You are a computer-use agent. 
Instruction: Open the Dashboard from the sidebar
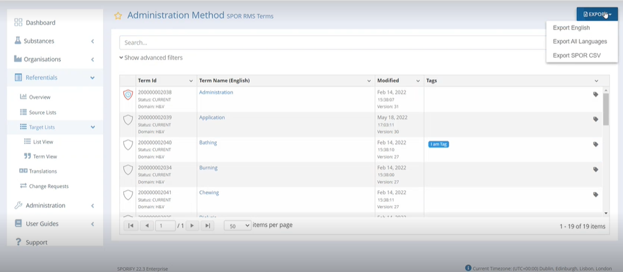click(x=41, y=23)
